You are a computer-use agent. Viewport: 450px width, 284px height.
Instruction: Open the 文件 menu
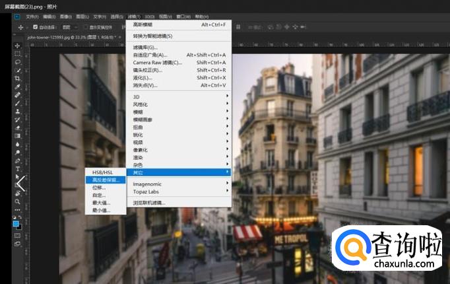pyautogui.click(x=32, y=16)
